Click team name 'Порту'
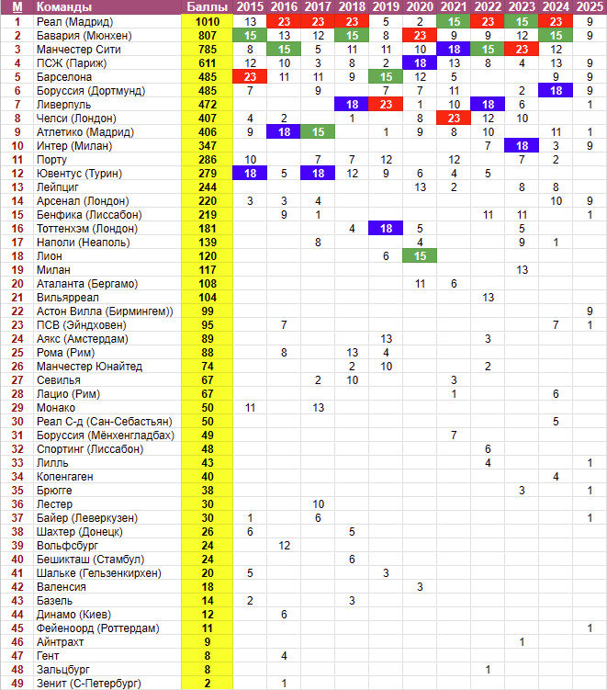 [52, 160]
